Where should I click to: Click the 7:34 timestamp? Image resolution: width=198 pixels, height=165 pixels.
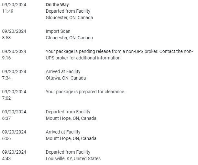[6, 78]
